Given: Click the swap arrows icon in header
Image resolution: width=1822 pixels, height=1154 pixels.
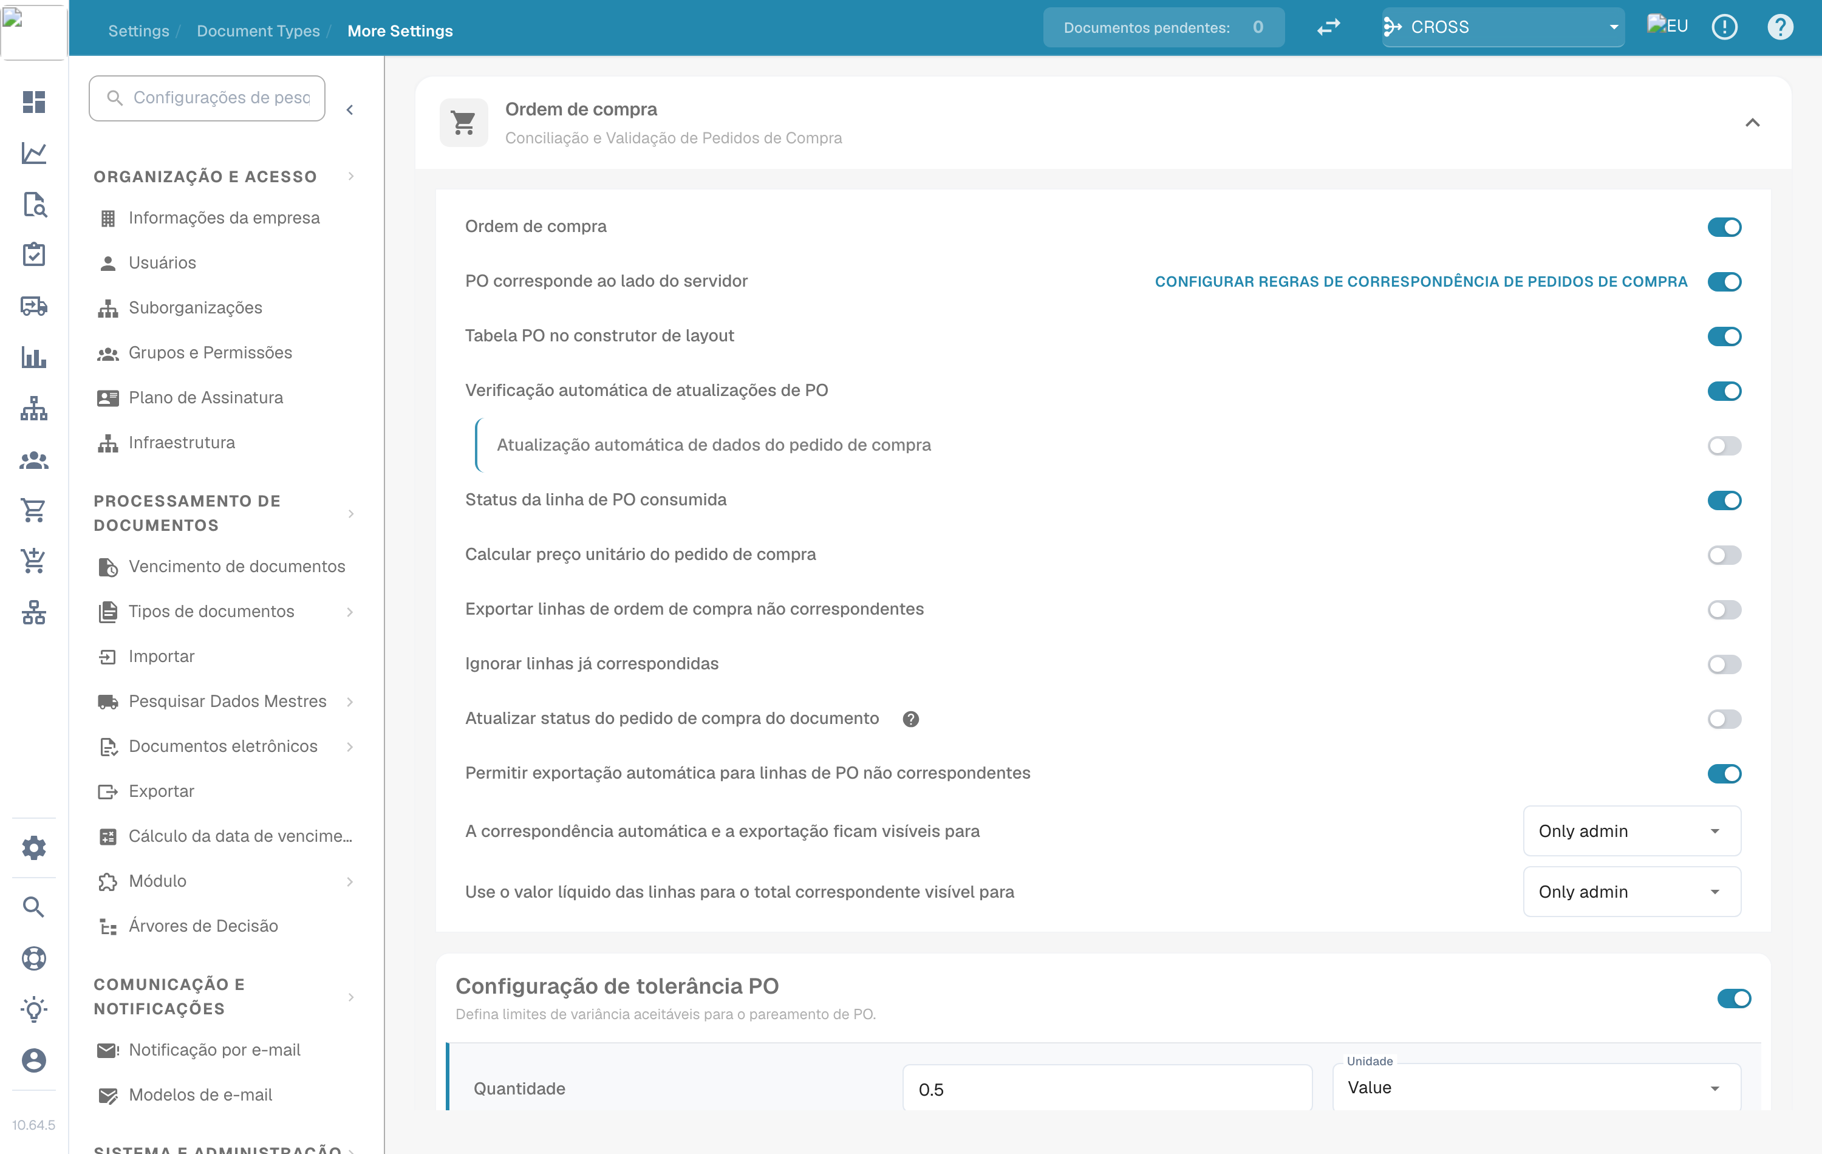Looking at the screenshot, I should coord(1329,27).
